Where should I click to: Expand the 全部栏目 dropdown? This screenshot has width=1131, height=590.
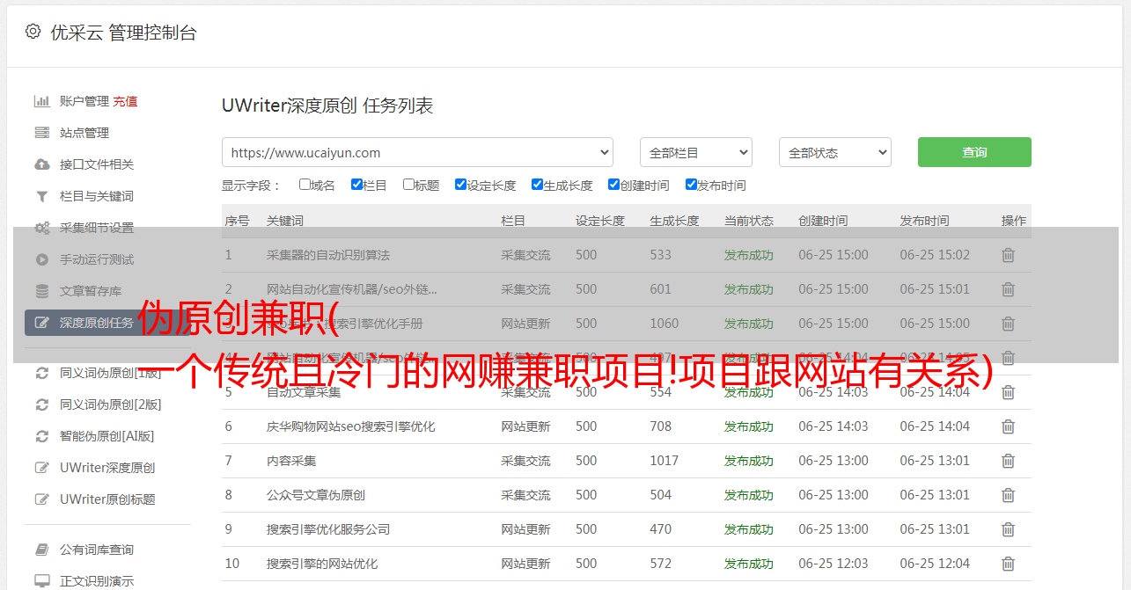[x=695, y=152]
